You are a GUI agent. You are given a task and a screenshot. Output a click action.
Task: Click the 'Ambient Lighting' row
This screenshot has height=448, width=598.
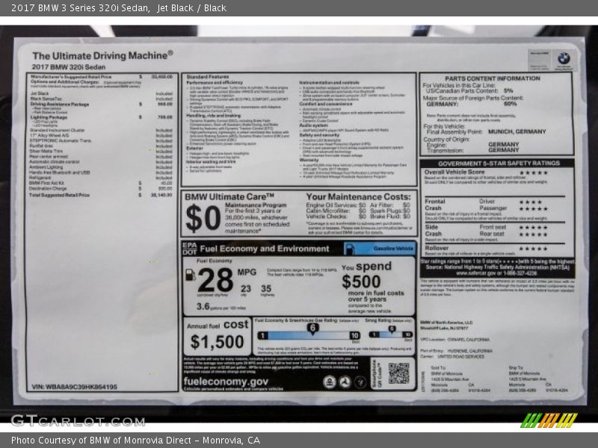[101, 167]
